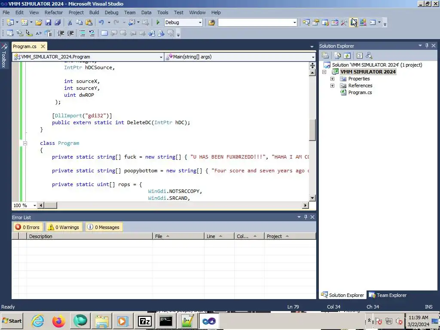Open Properties Window from the standard toolbar
Screen dimensions: 440x330
click(x=316, y=22)
